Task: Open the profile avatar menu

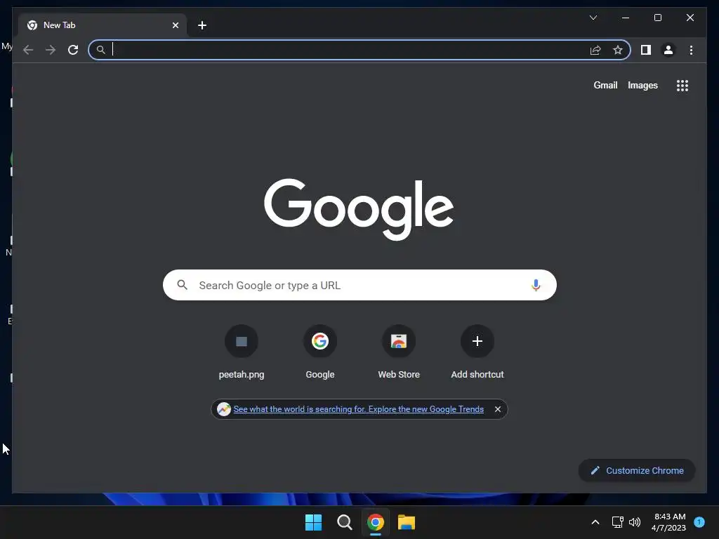Action: (668, 50)
